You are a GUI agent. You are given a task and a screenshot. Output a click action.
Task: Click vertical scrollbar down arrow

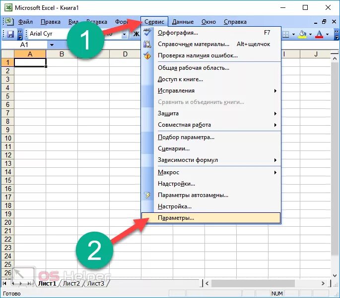click(335, 275)
